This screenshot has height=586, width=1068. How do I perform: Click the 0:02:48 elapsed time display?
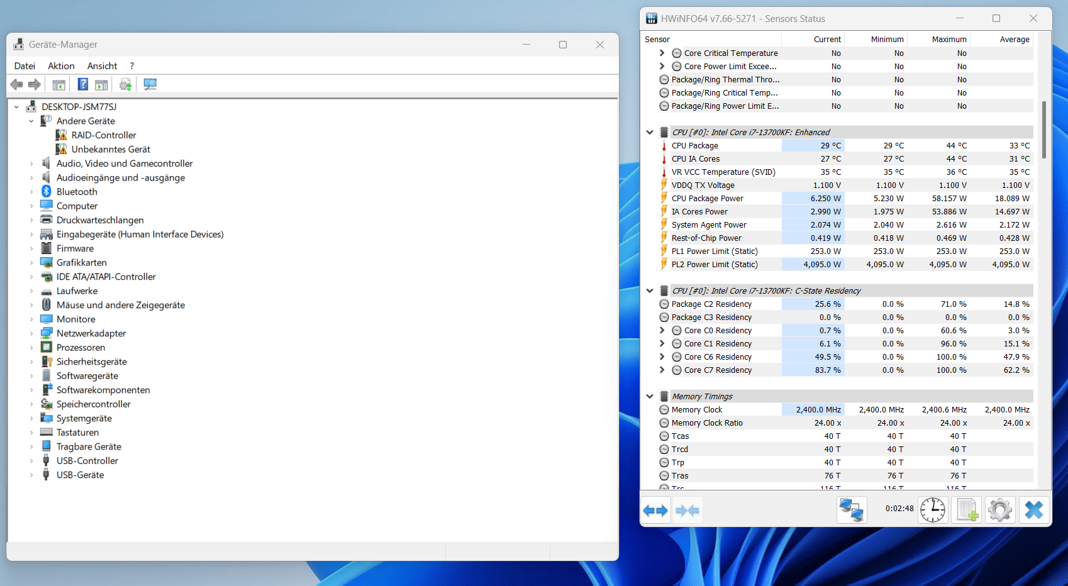tap(899, 509)
